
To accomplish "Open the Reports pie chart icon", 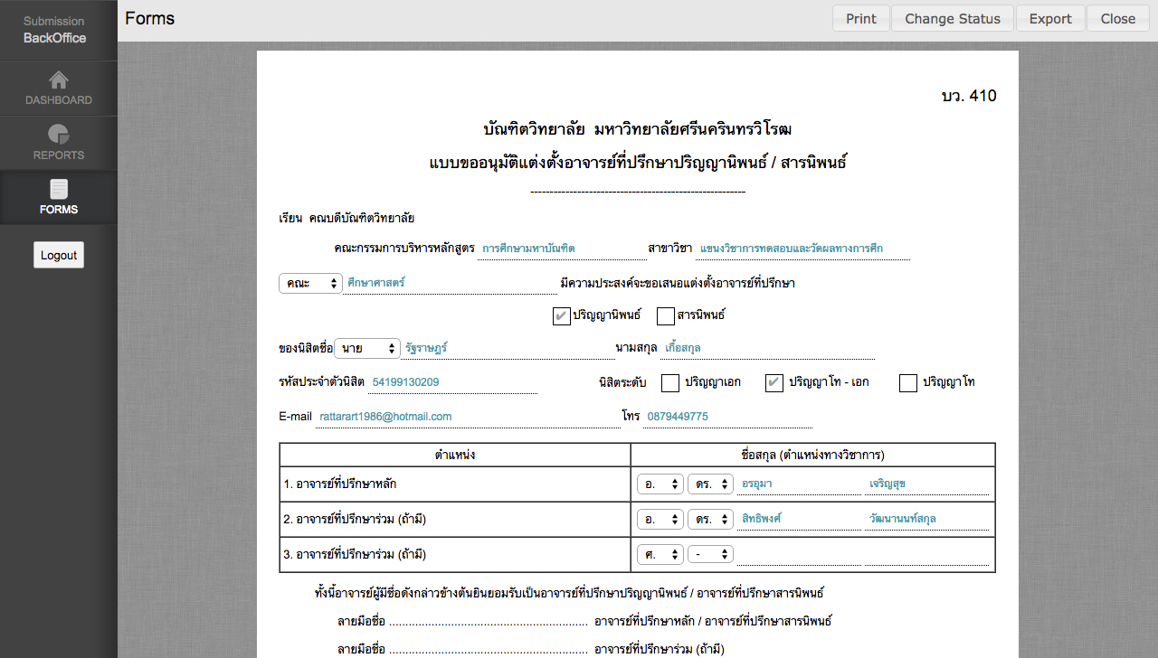I will 58,135.
